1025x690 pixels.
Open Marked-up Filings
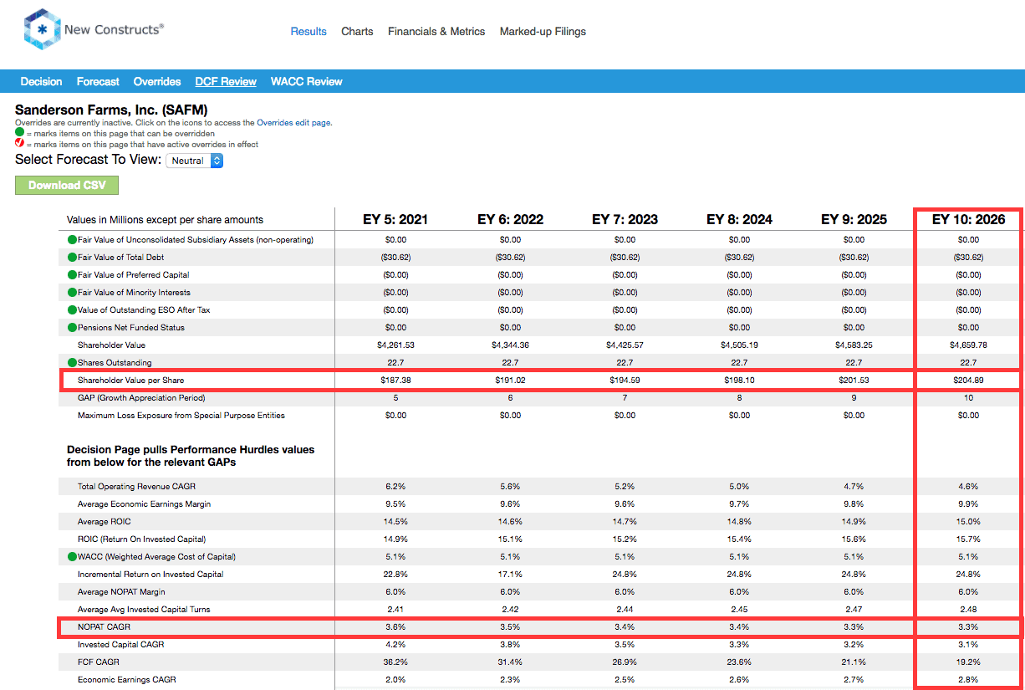point(543,32)
